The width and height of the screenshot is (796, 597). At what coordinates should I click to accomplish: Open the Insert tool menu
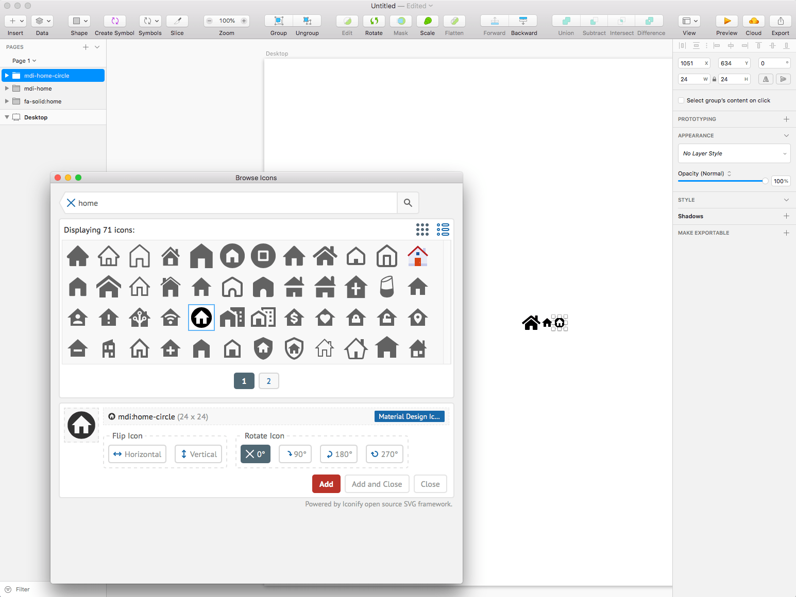tap(15, 21)
